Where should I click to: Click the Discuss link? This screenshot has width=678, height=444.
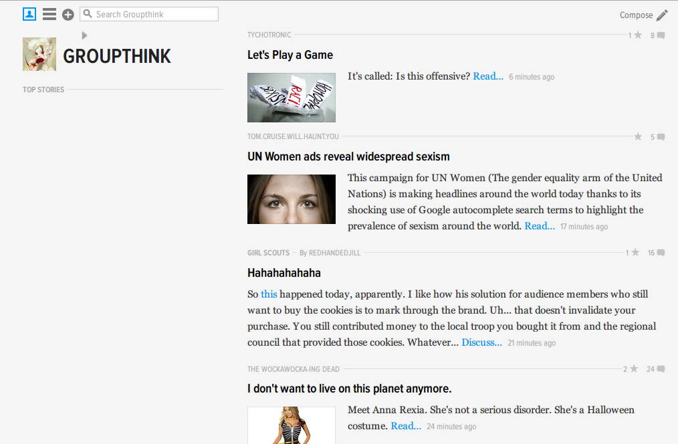click(481, 342)
